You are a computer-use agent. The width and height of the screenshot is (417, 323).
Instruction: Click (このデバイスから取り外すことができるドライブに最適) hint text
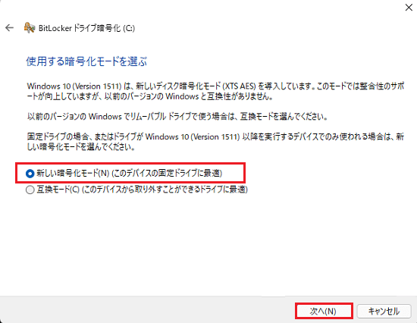coord(165,190)
